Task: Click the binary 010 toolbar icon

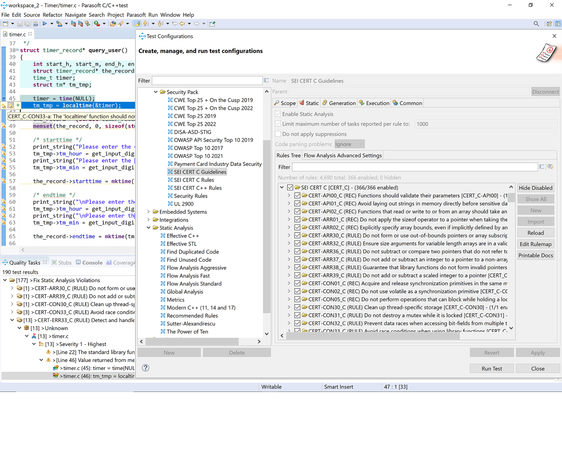Action: pyautogui.click(x=35, y=24)
